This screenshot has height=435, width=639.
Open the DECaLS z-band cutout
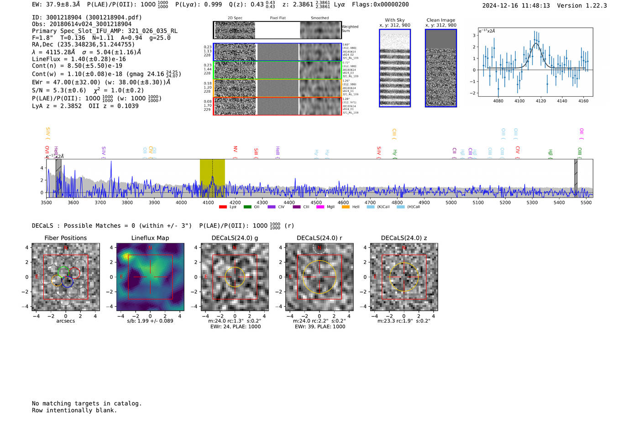404,277
